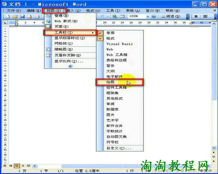Click the text alignment icon

205,17
